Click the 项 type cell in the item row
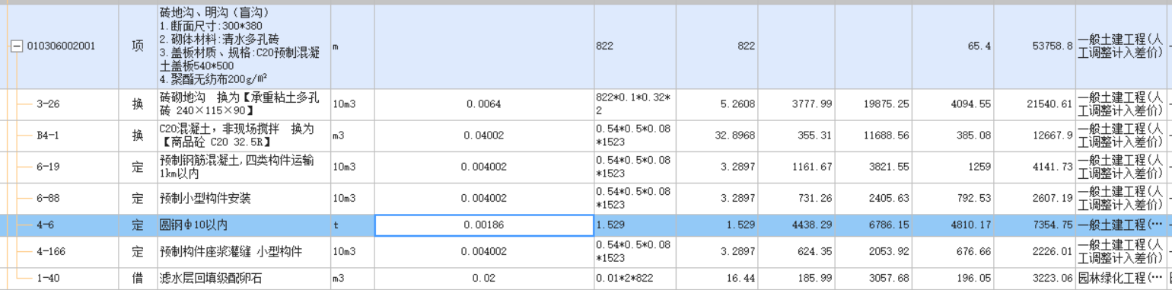Screen dimensions: 1172x290 138,46
